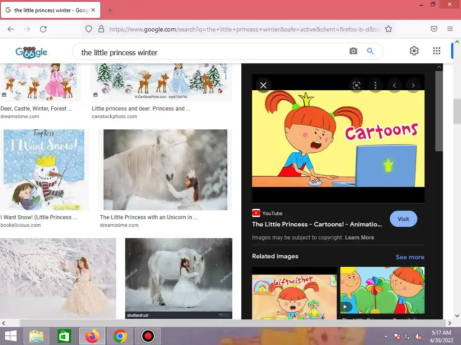Viewport: 461px width, 345px height.
Task: Open a new tab with plus button
Action: [110, 10]
